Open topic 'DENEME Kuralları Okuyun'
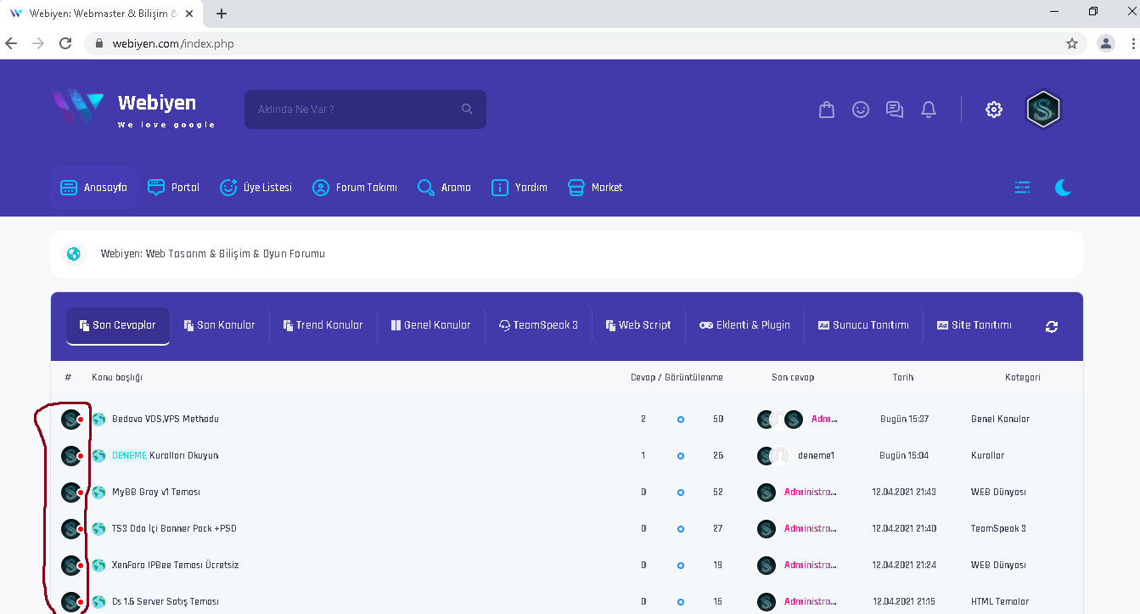The image size is (1140, 614). tap(166, 456)
